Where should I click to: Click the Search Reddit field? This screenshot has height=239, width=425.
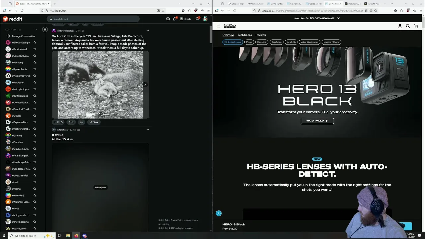[93, 19]
